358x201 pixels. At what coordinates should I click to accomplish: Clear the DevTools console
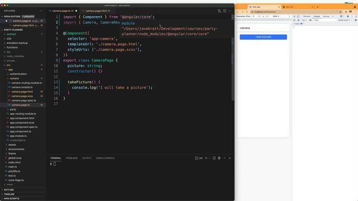pyautogui.click(x=298, y=20)
